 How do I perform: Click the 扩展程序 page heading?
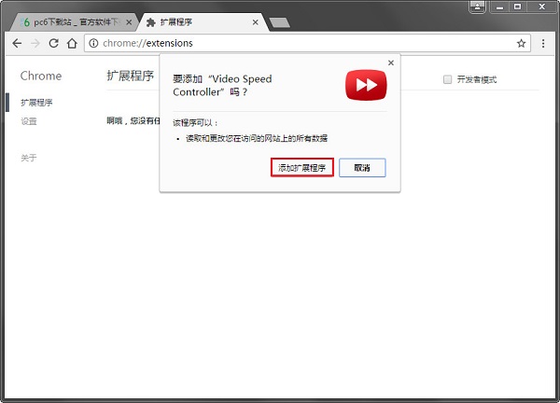click(x=131, y=76)
